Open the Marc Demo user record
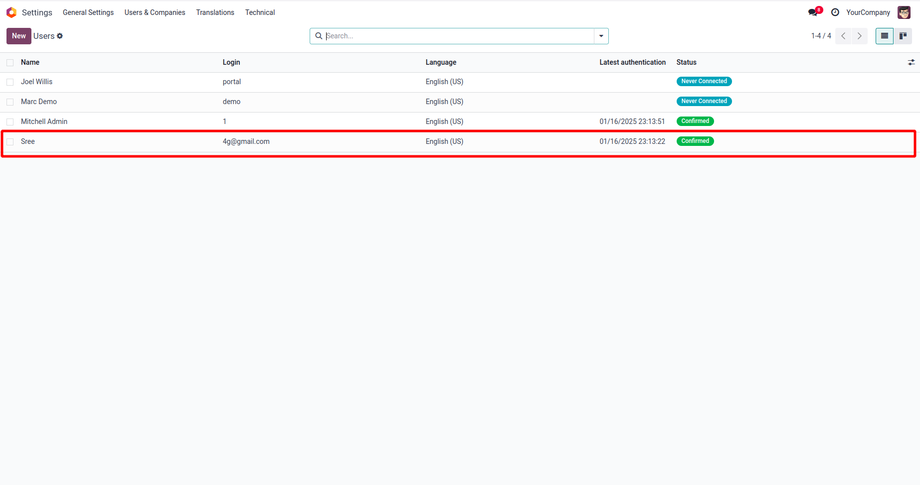 39,102
